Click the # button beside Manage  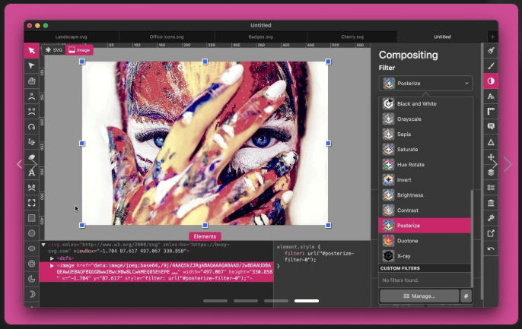click(x=466, y=296)
